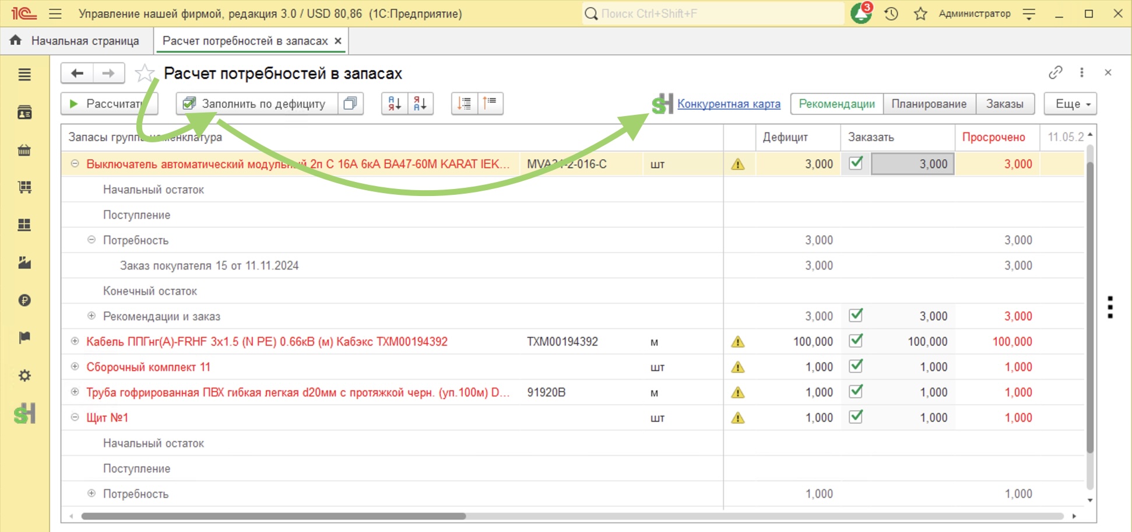The image size is (1132, 532).
Task: Click the Рассчитать button
Action: point(109,104)
